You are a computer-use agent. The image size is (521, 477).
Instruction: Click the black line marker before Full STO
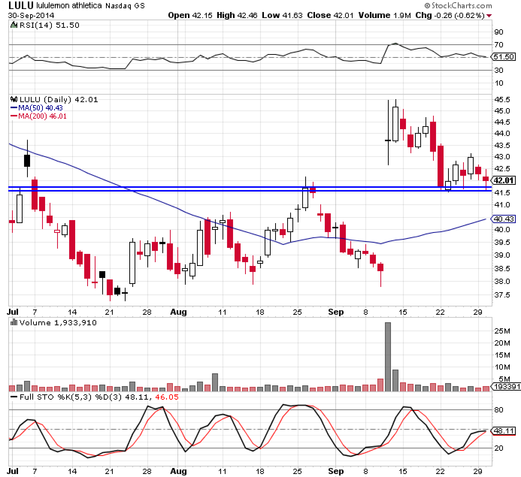tap(14, 397)
